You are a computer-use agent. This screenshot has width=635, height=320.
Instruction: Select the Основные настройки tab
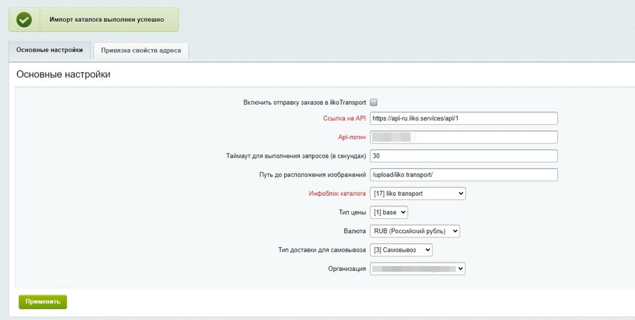(x=49, y=50)
